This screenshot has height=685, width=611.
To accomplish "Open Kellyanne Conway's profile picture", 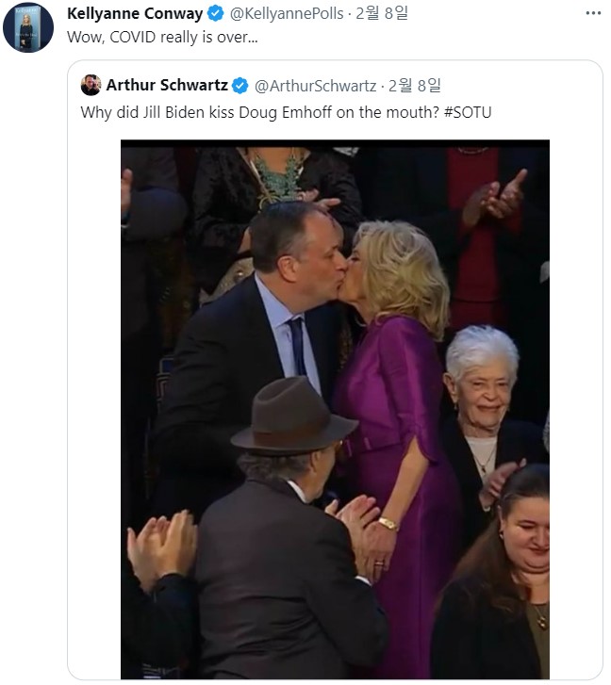I will click(28, 28).
